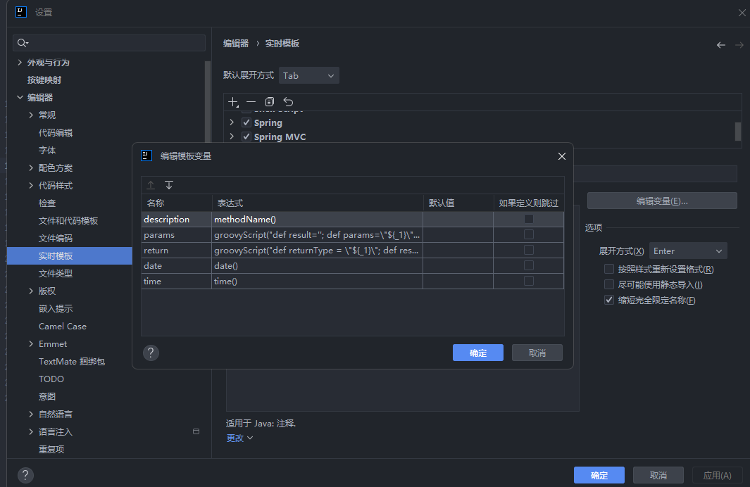
Task: Click return groovyScript expression cell
Action: point(318,250)
